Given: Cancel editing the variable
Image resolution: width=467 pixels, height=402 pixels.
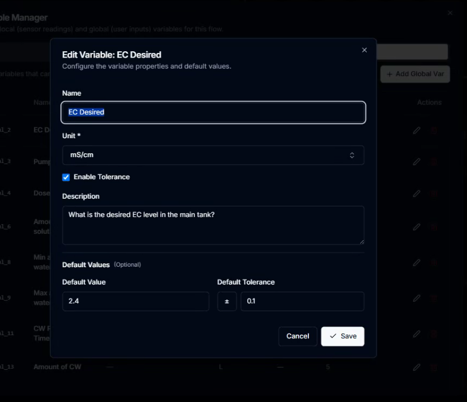Looking at the screenshot, I should click(297, 336).
